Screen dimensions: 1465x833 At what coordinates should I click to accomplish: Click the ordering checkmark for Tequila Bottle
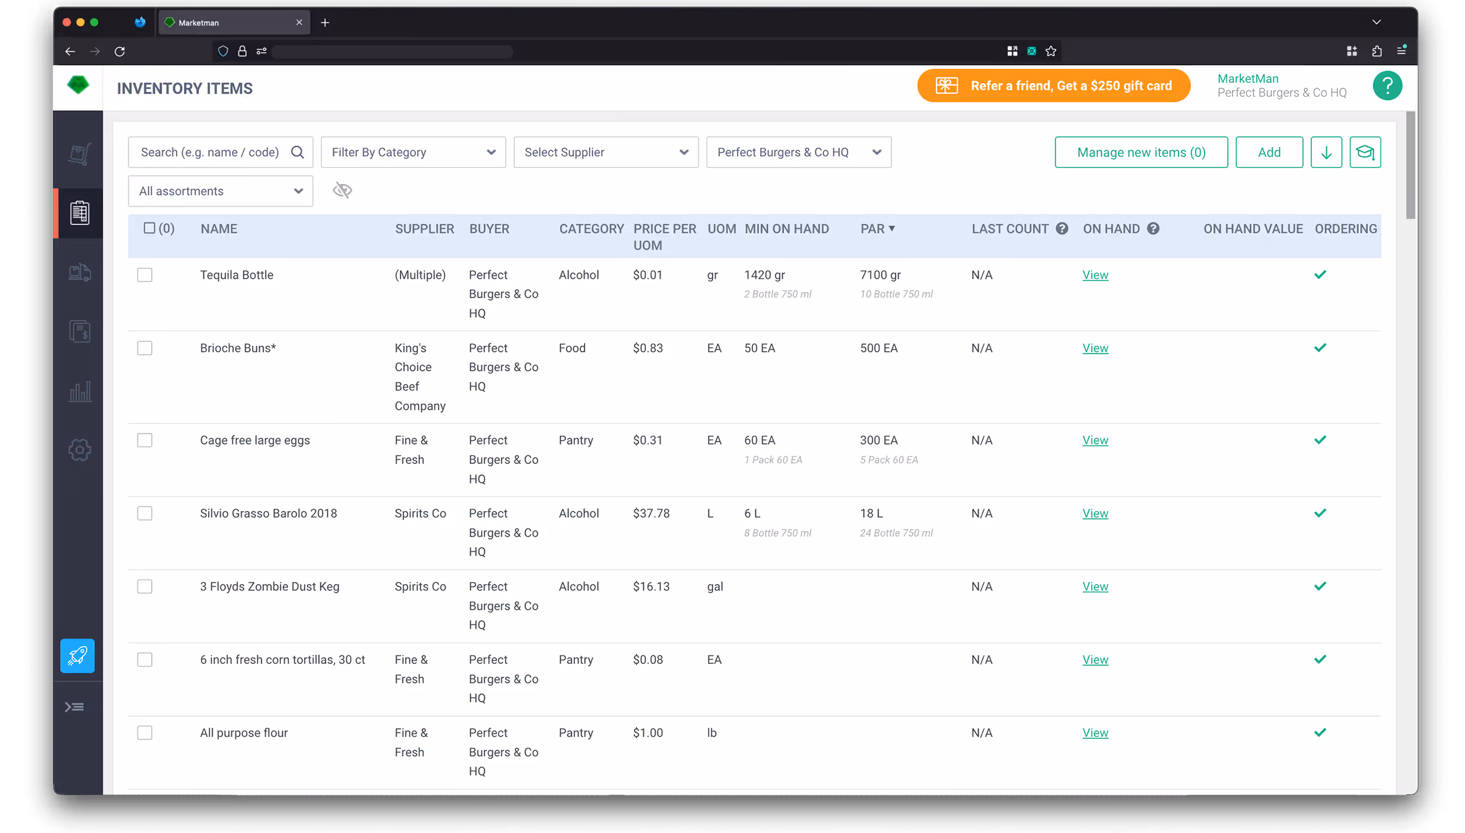tap(1320, 275)
